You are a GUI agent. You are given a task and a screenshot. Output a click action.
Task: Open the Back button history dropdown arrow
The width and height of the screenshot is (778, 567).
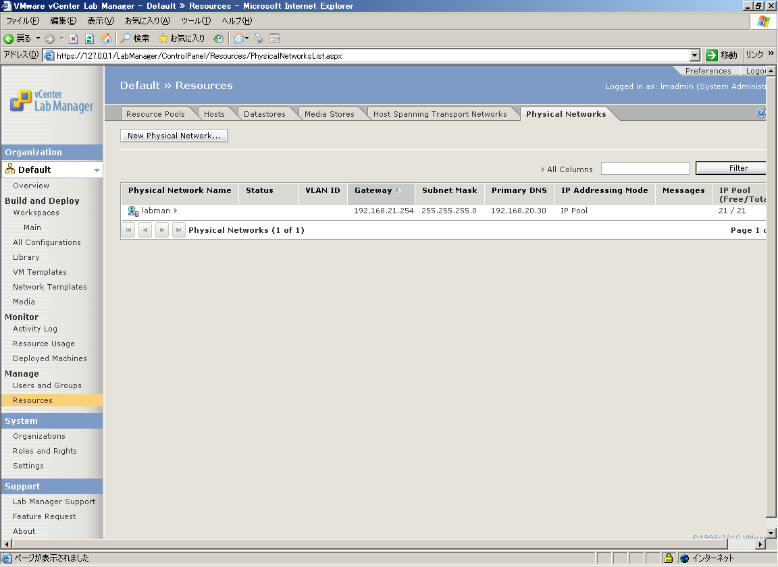pyautogui.click(x=38, y=38)
